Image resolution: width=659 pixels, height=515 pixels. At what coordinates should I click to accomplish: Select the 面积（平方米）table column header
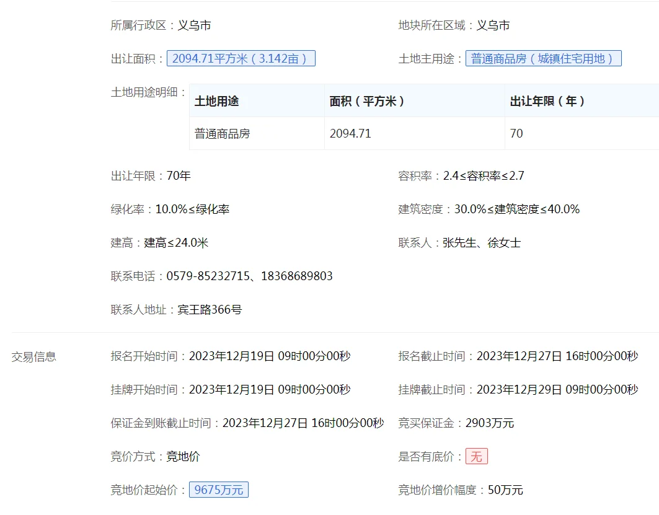coord(367,101)
